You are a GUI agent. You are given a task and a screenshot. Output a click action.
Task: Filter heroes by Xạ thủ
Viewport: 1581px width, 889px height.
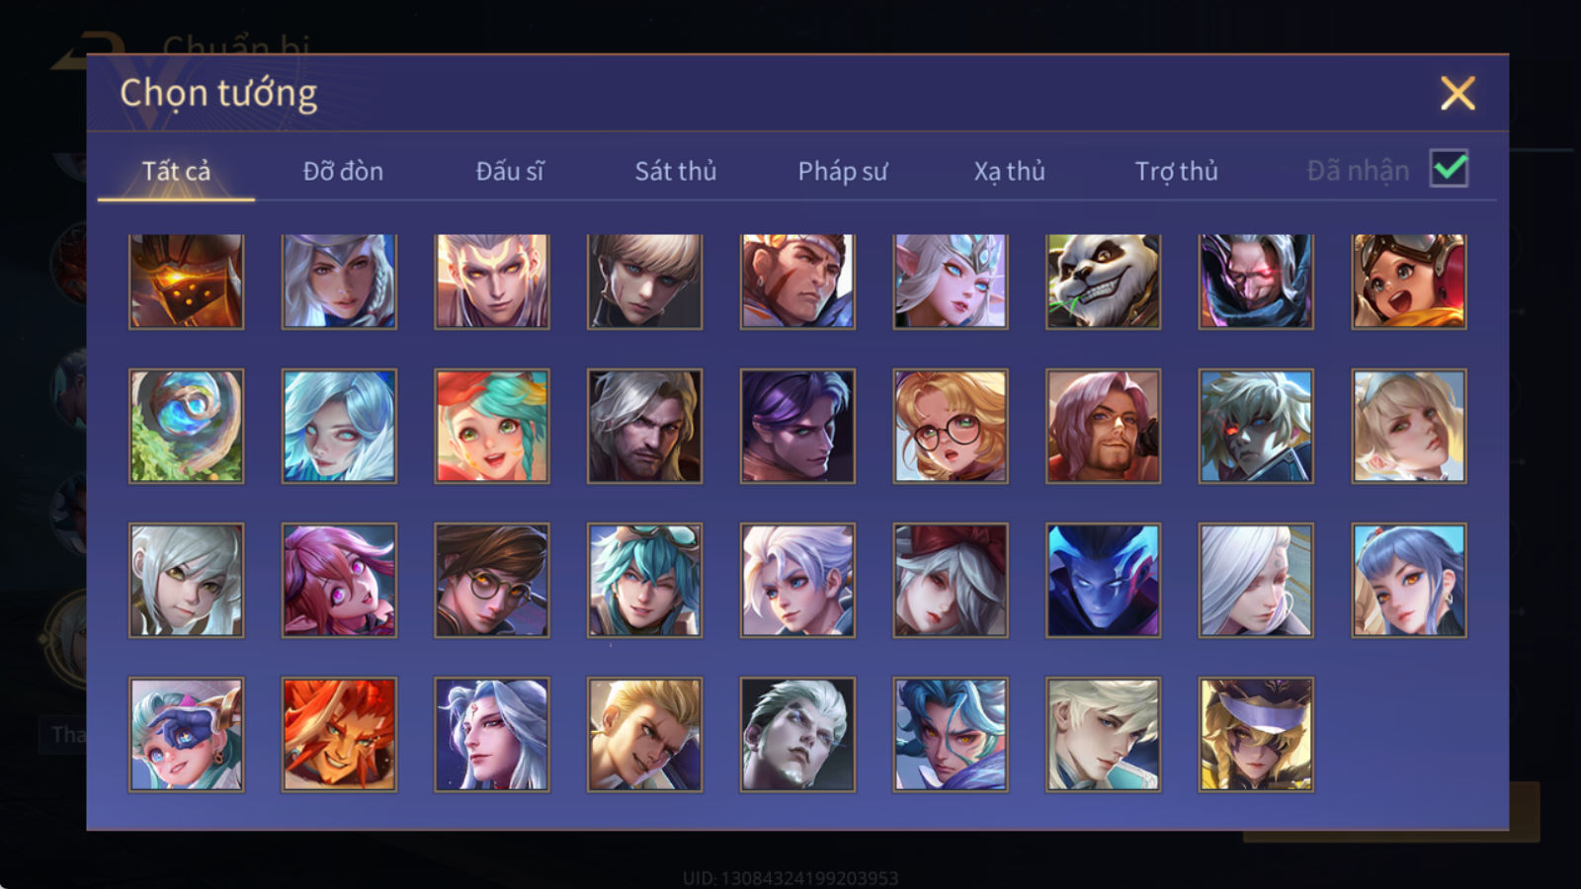(1009, 171)
